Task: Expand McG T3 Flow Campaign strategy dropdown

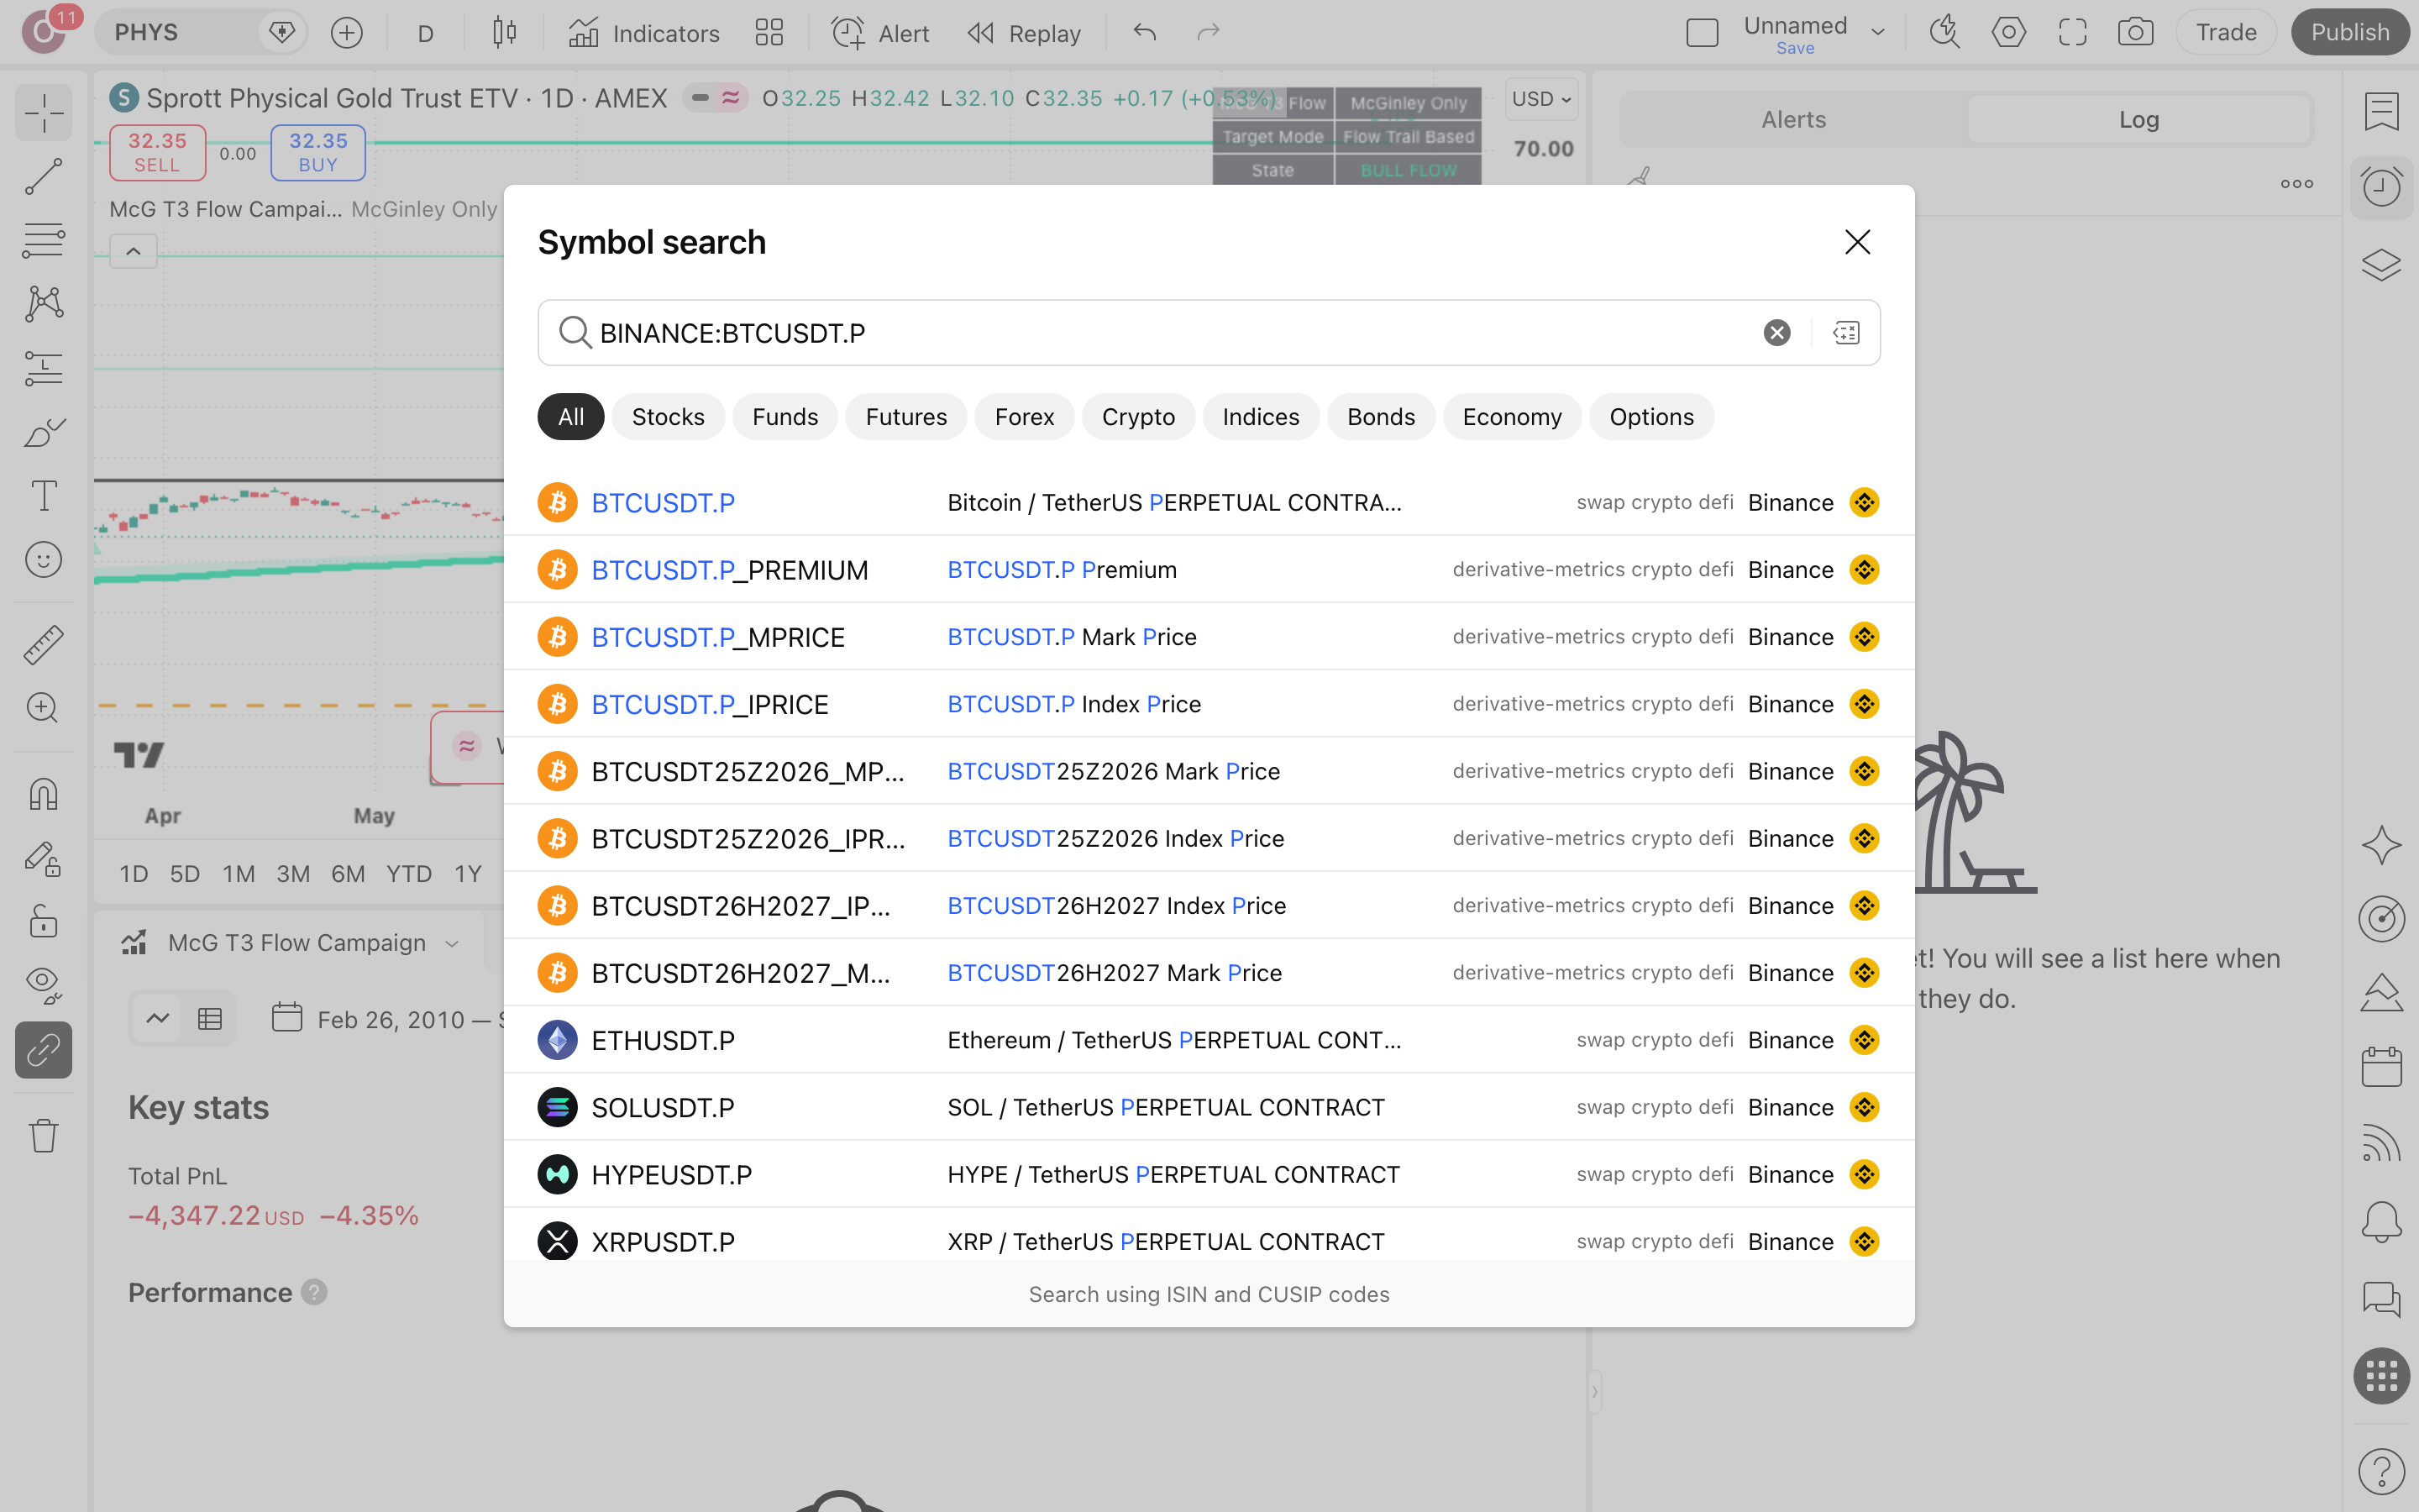Action: pyautogui.click(x=452, y=943)
